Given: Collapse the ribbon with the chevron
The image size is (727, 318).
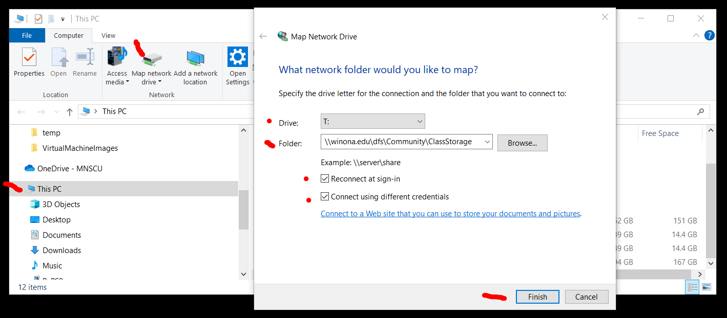Looking at the screenshot, I should (696, 35).
